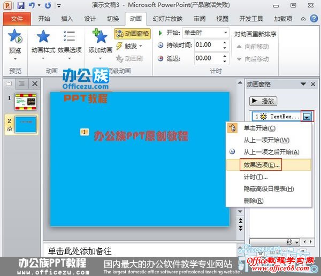Open the 开始 timing combo box
This screenshot has height=276, width=321.
(x=205, y=33)
